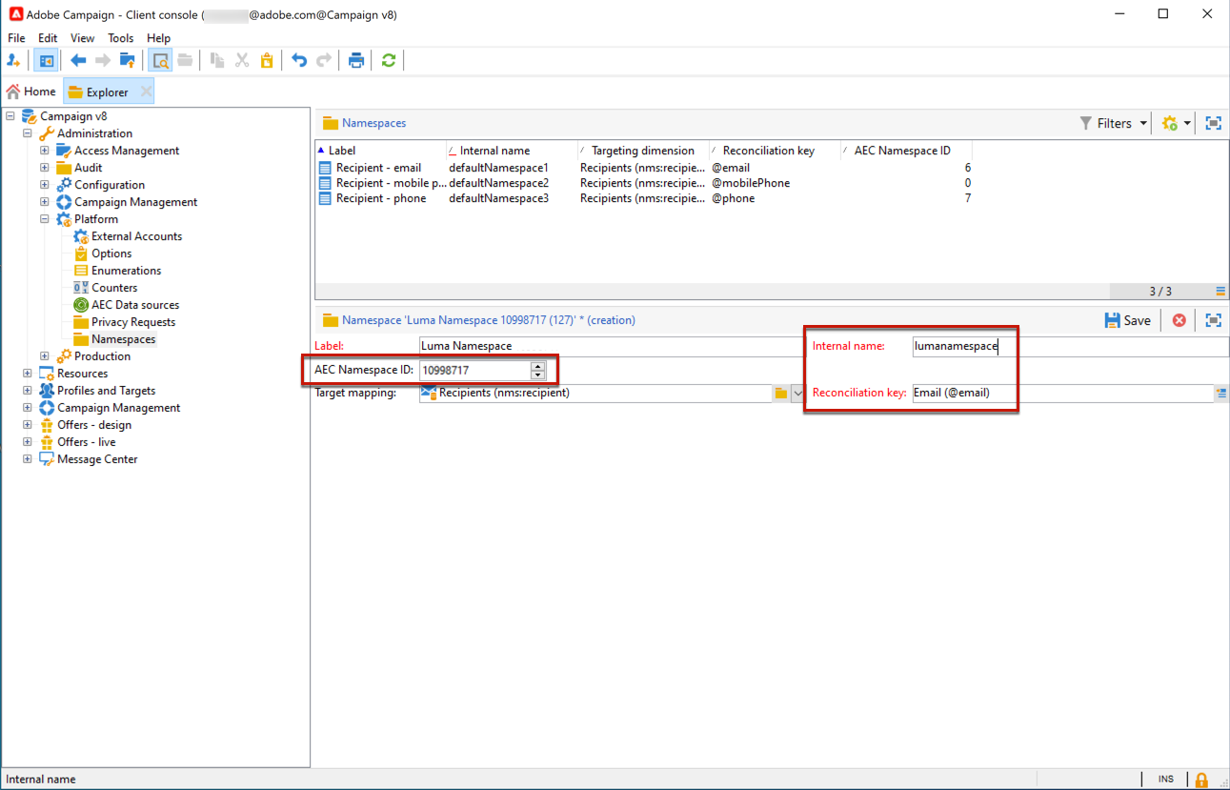This screenshot has height=790, width=1230.
Task: Expand the Access Management node
Action: (45, 151)
